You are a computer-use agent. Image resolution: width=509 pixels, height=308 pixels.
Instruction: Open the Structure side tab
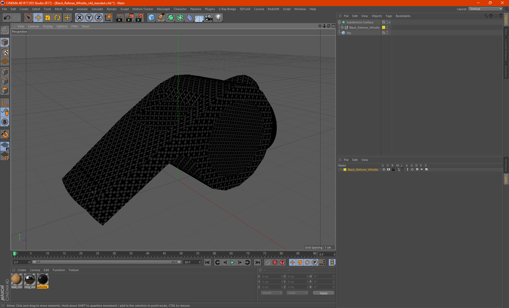pos(506,71)
